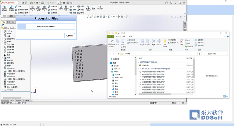Select the DTM2.zip file

[145, 65]
